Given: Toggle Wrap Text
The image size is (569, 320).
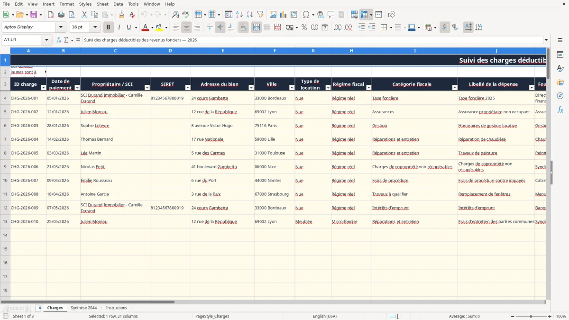Looking at the screenshot, I should 244,27.
